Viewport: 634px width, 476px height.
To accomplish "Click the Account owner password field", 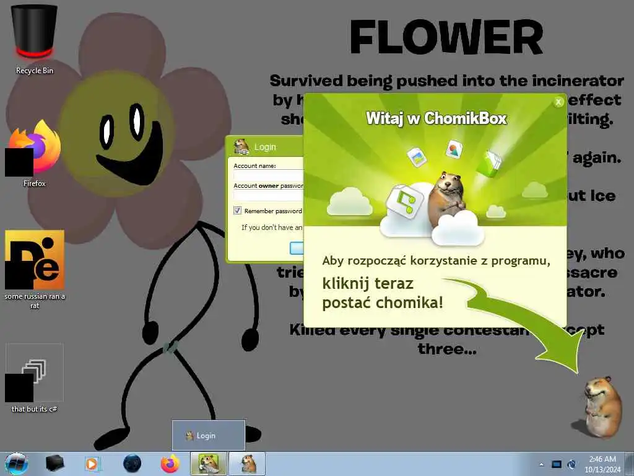I will (269, 195).
